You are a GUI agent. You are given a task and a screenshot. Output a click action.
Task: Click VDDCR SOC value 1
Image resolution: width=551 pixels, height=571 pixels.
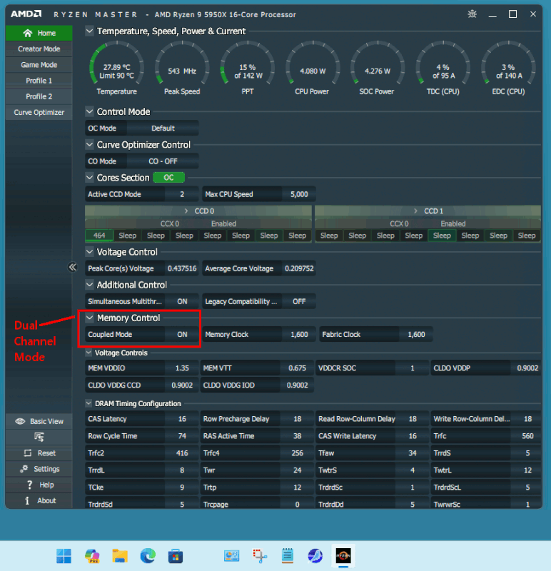pos(413,368)
